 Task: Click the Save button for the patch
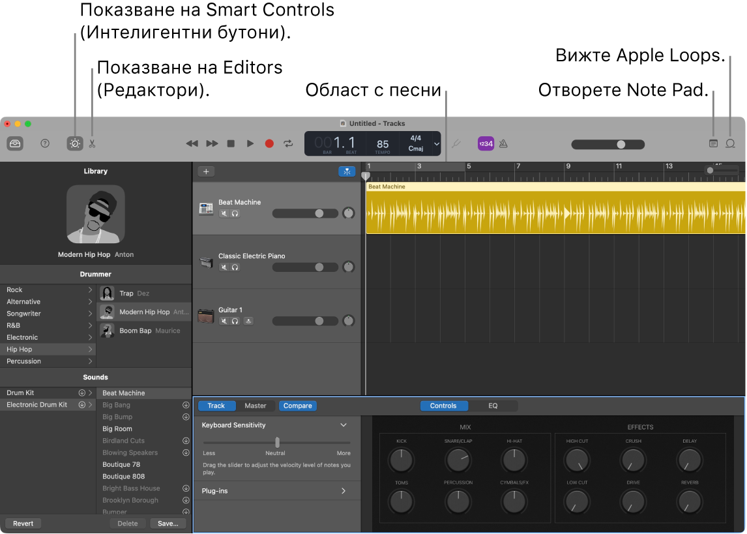pos(168,523)
